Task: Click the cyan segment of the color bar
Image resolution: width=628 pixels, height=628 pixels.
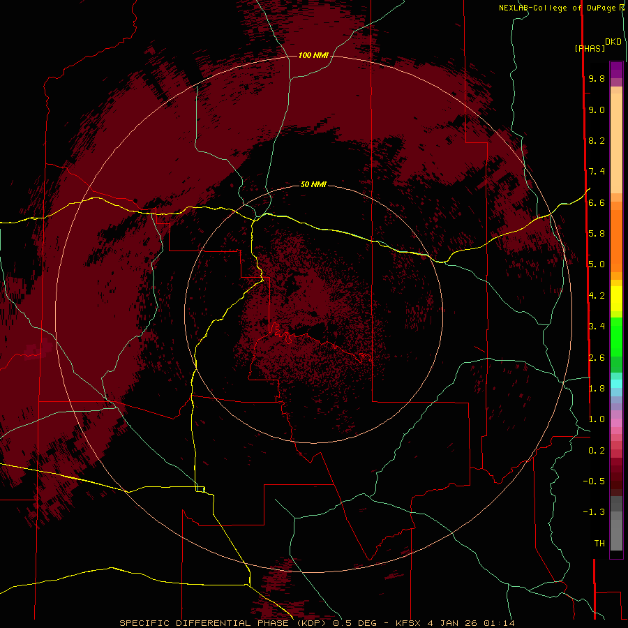Action: (616, 384)
